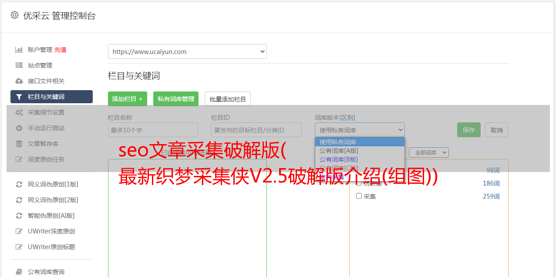Viewport: 556px width, 277px height.
Task: Click the gears icon for 采集细节设置
Action: [19, 112]
